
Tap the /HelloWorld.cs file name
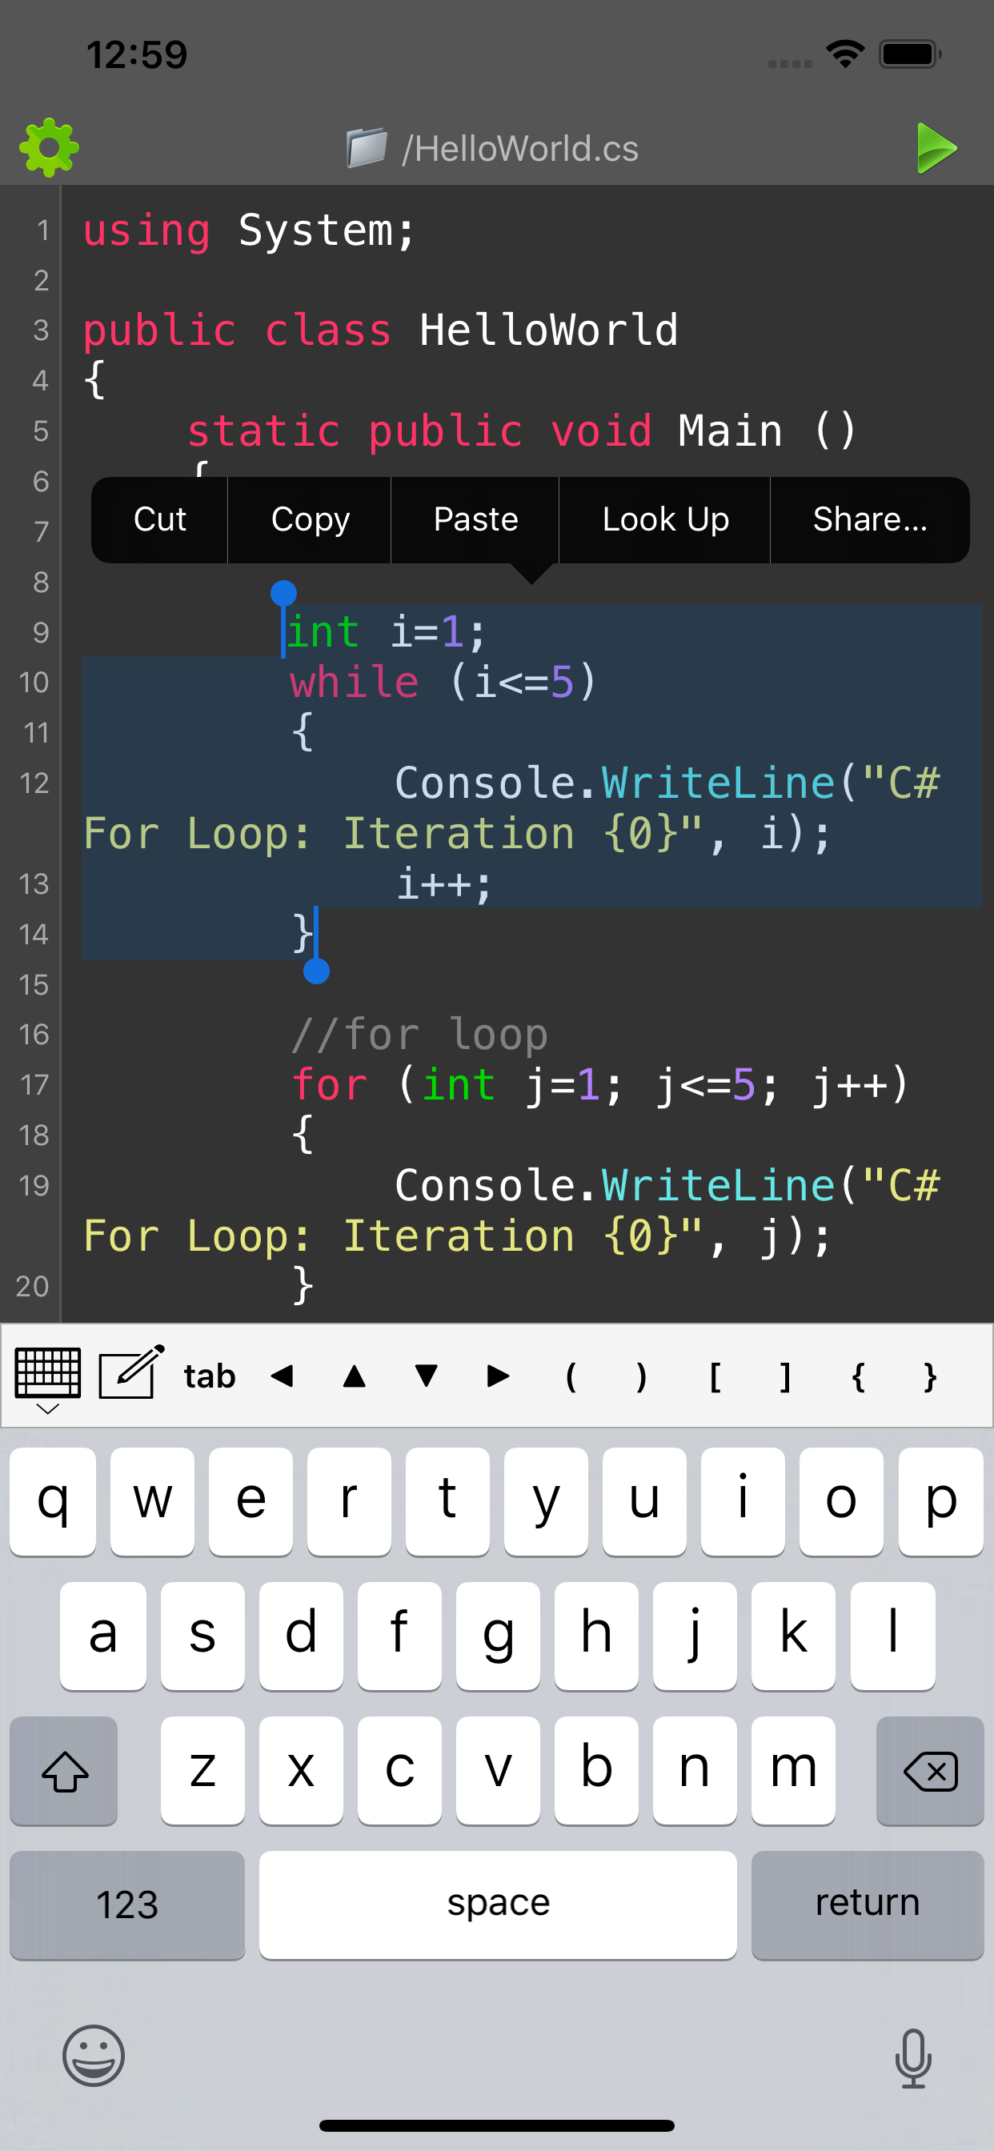pyautogui.click(x=519, y=149)
